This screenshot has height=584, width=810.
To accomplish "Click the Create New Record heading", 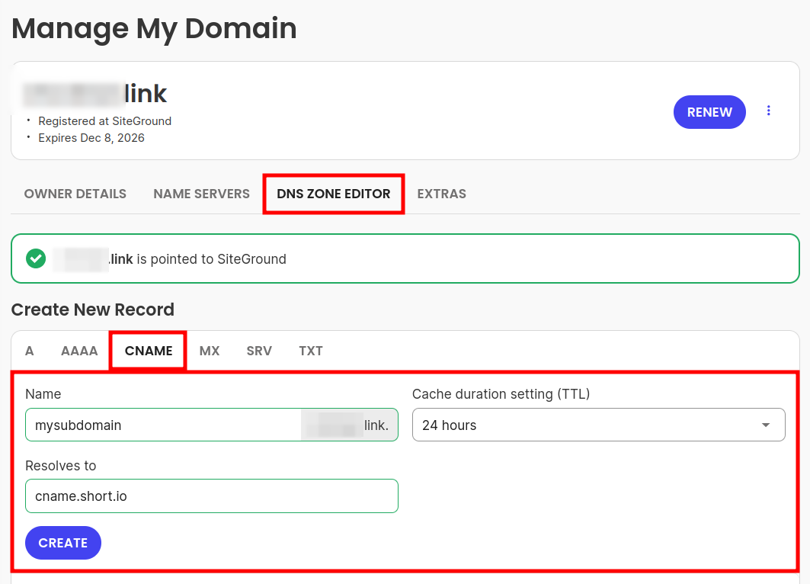I will tap(93, 310).
